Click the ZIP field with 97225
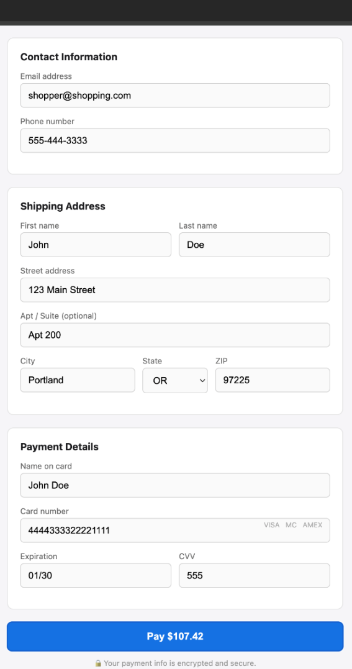This screenshot has width=352, height=669. [x=273, y=380]
